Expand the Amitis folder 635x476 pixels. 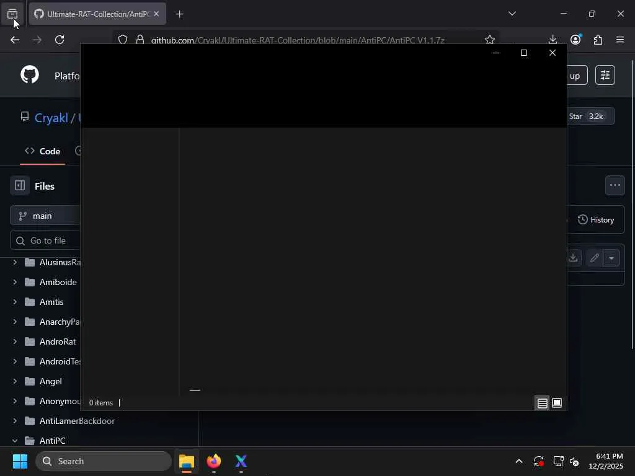pos(15,302)
